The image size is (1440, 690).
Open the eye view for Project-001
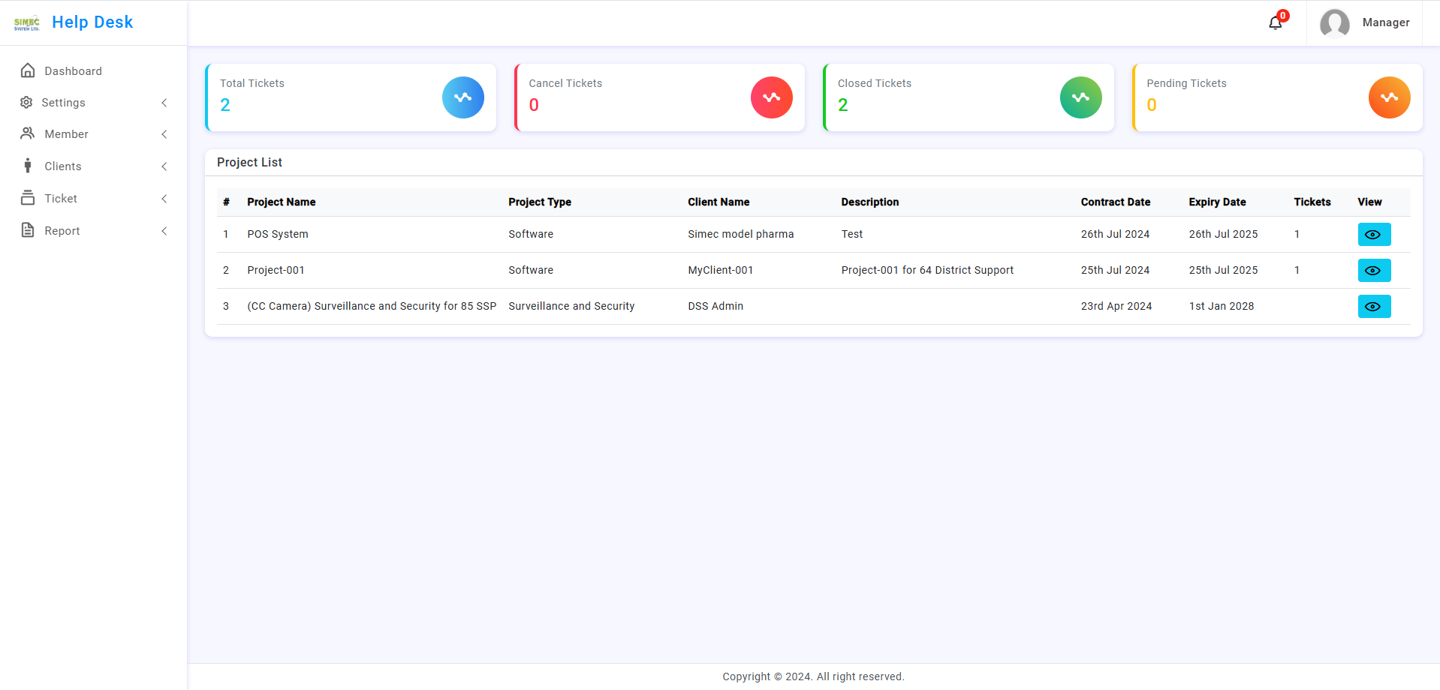(1373, 271)
